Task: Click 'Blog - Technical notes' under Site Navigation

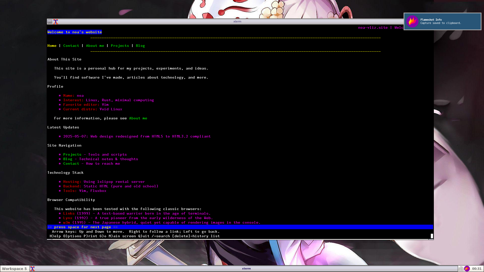Action: click(x=68, y=159)
